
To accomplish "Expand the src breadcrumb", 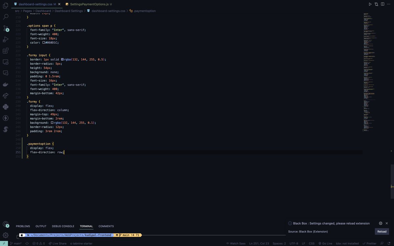I will 17,11.
